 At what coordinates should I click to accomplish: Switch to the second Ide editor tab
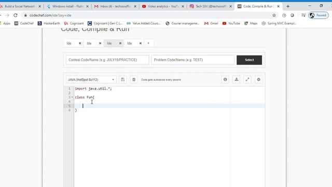coord(89,43)
